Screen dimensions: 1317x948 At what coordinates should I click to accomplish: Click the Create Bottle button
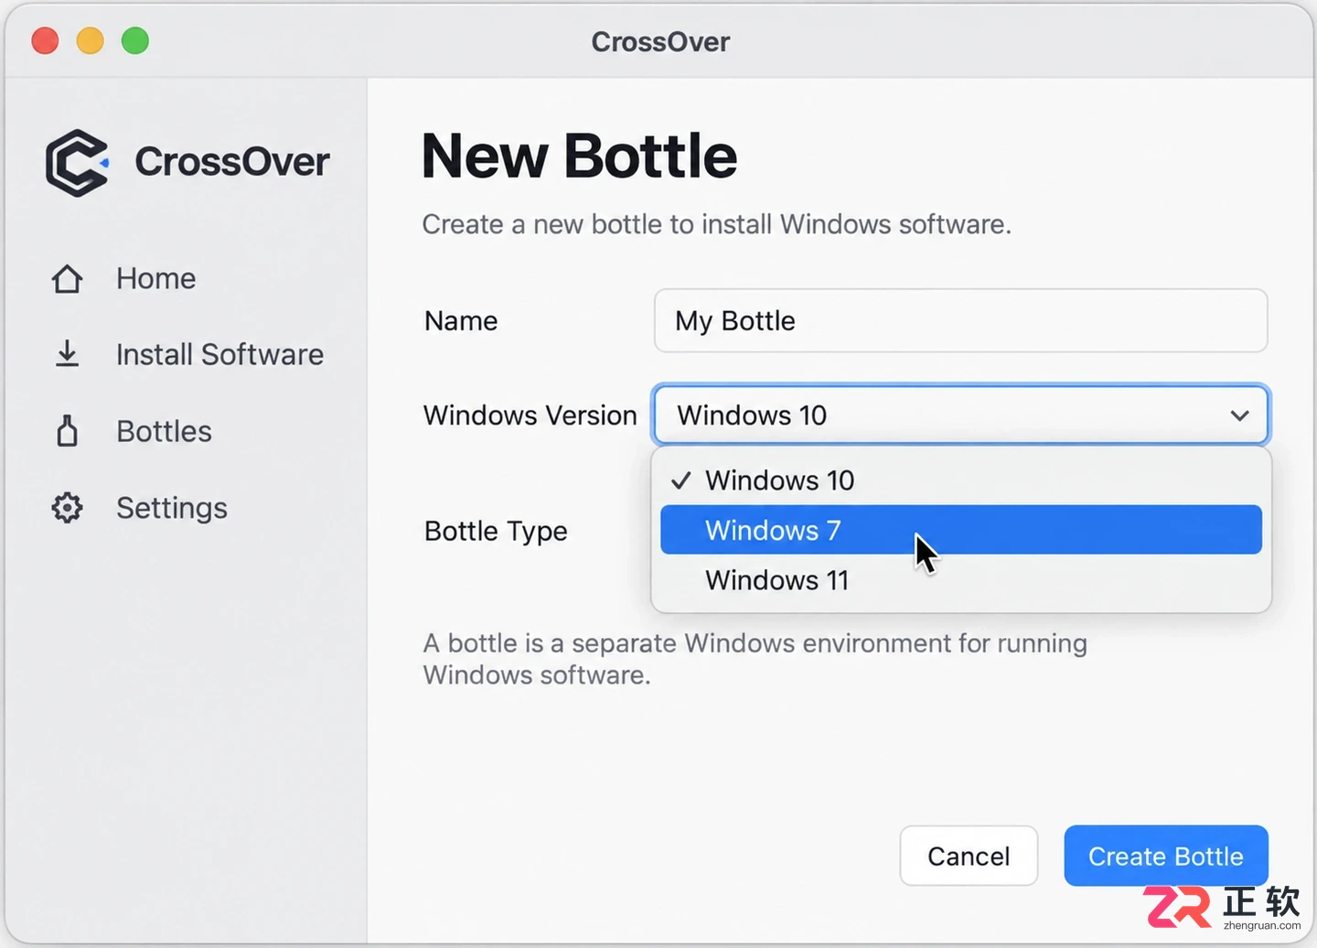tap(1166, 856)
